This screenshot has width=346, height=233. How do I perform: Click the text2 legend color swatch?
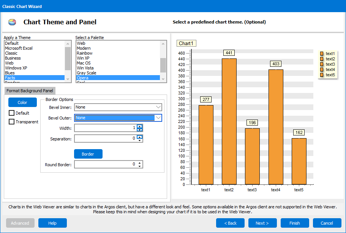click(322, 59)
